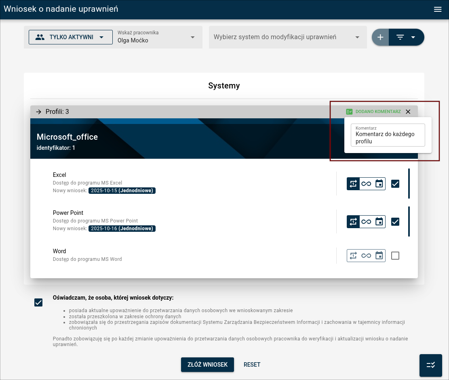Select one-time access icon for Word

(353, 256)
